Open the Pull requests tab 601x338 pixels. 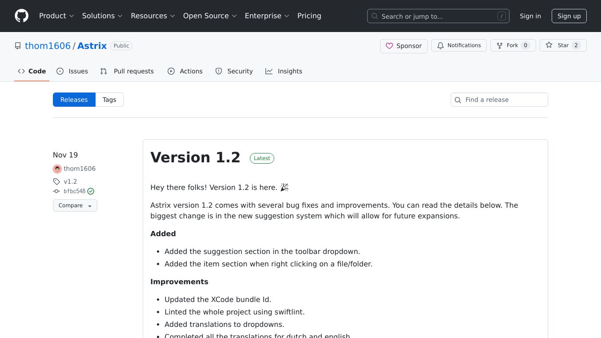(127, 71)
